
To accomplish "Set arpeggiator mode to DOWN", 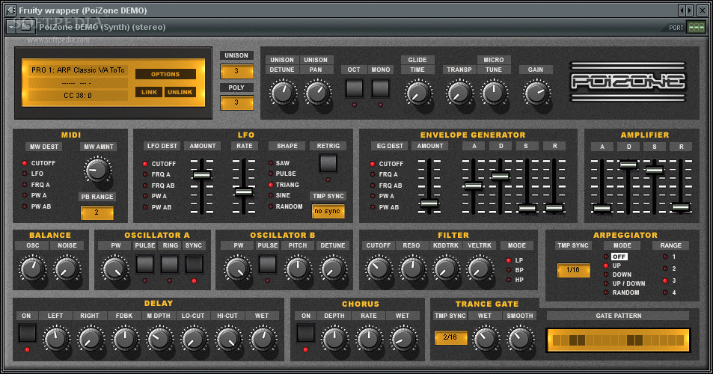I will click(x=618, y=275).
